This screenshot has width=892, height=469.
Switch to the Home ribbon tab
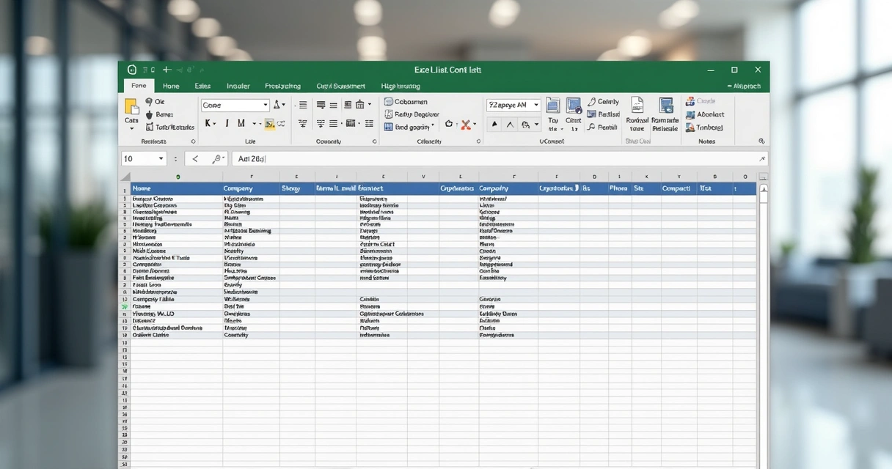pos(171,86)
